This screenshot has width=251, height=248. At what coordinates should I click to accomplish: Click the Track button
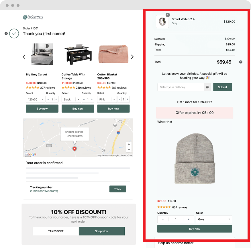coord(118,189)
